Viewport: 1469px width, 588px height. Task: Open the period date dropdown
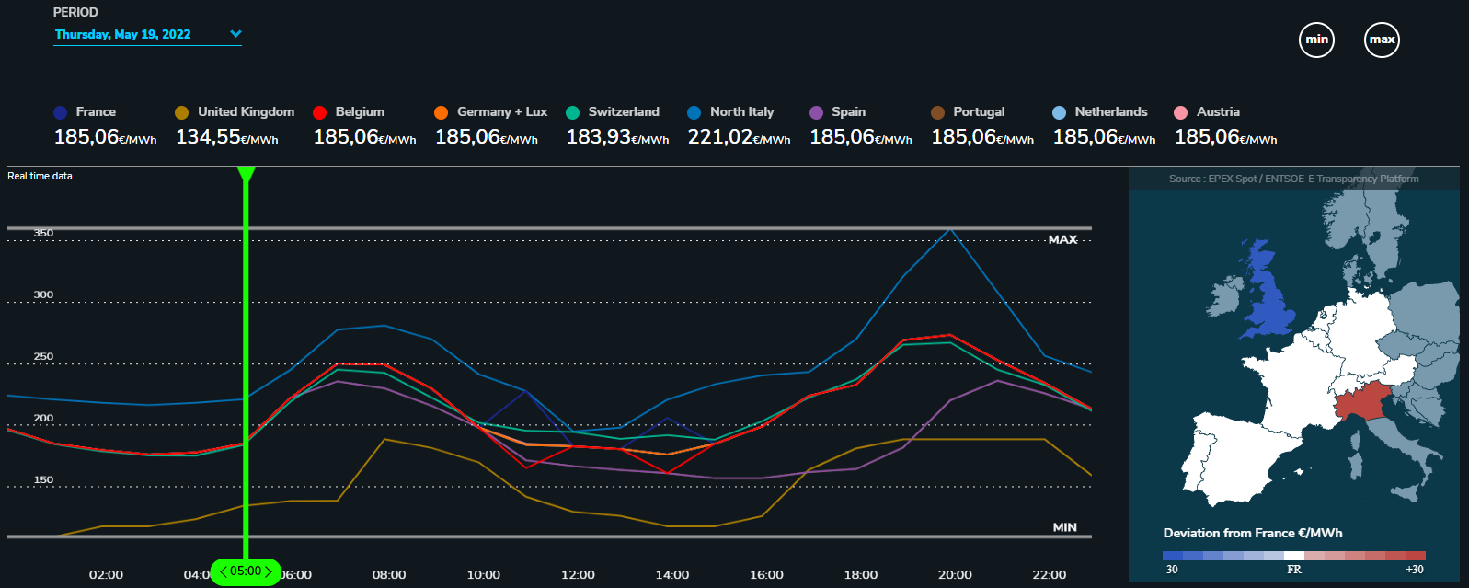147,34
